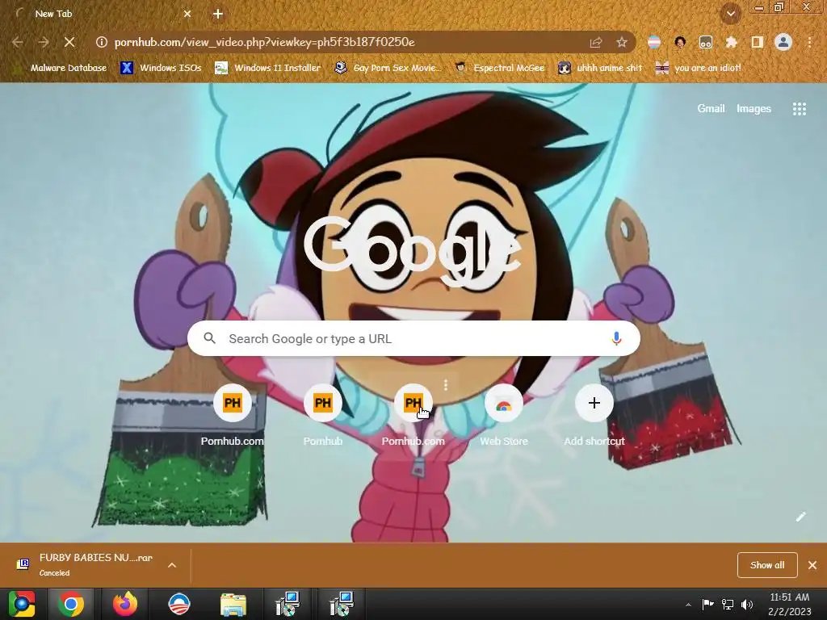Open the Chrome profile avatar
This screenshot has height=620, width=827.
[x=783, y=42]
